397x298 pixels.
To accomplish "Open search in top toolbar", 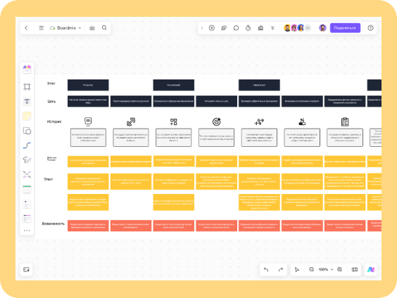I will click(x=104, y=28).
